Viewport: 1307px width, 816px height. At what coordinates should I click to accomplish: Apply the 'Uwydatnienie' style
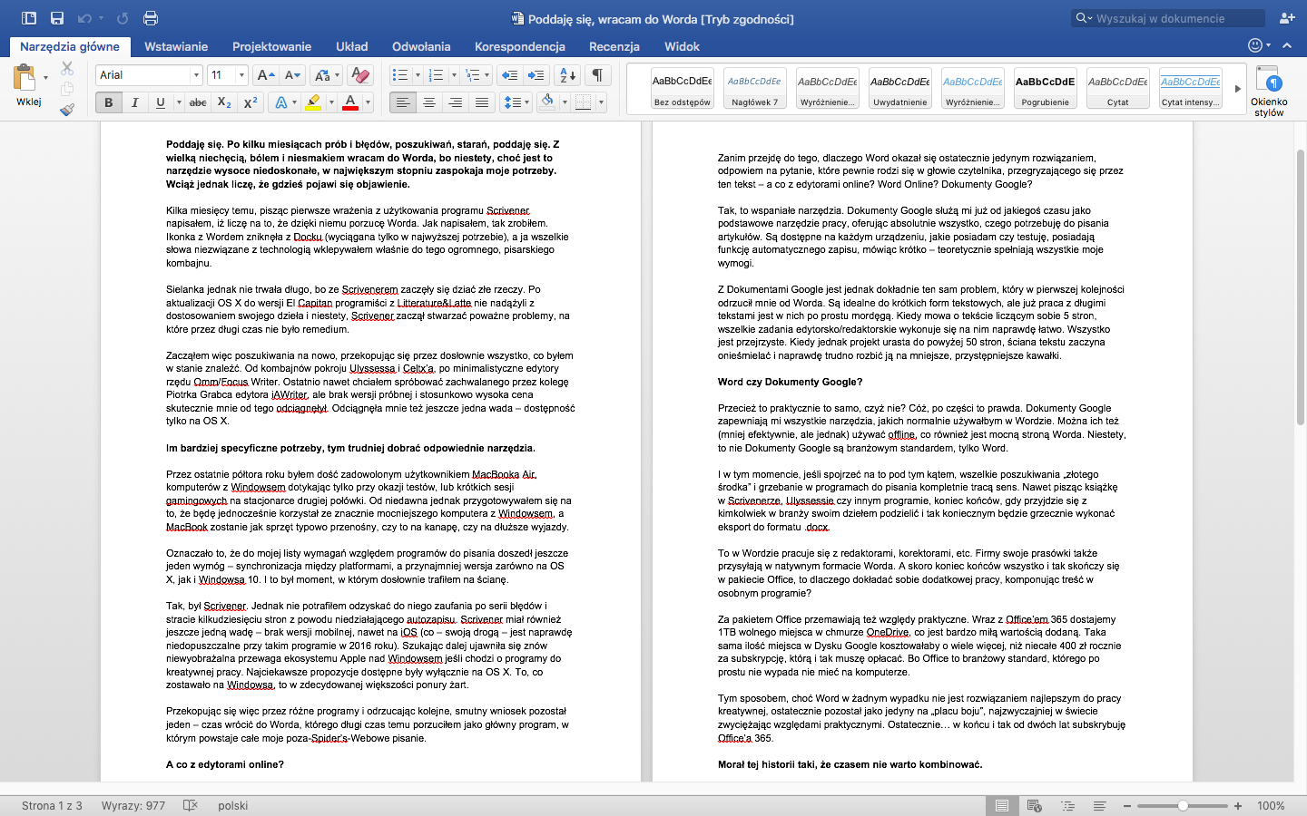pyautogui.click(x=900, y=89)
